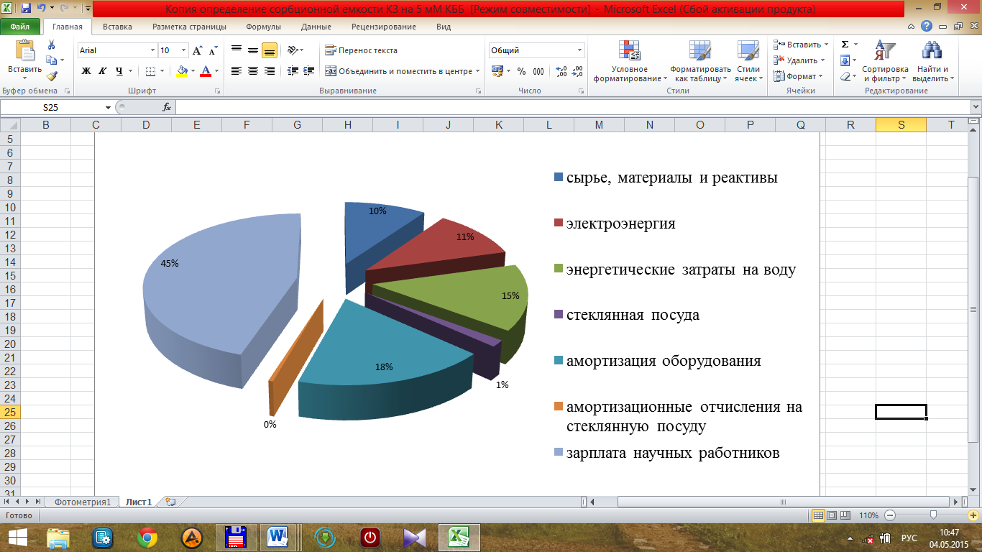Apply thousands separator 000 format

pyautogui.click(x=540, y=71)
